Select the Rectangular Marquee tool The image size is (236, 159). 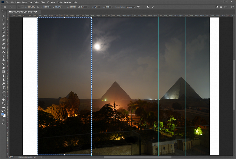click(4, 20)
